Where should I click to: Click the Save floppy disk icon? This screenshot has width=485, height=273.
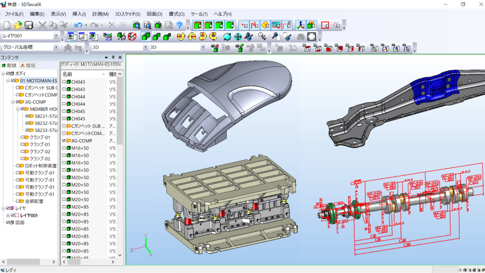(29, 25)
